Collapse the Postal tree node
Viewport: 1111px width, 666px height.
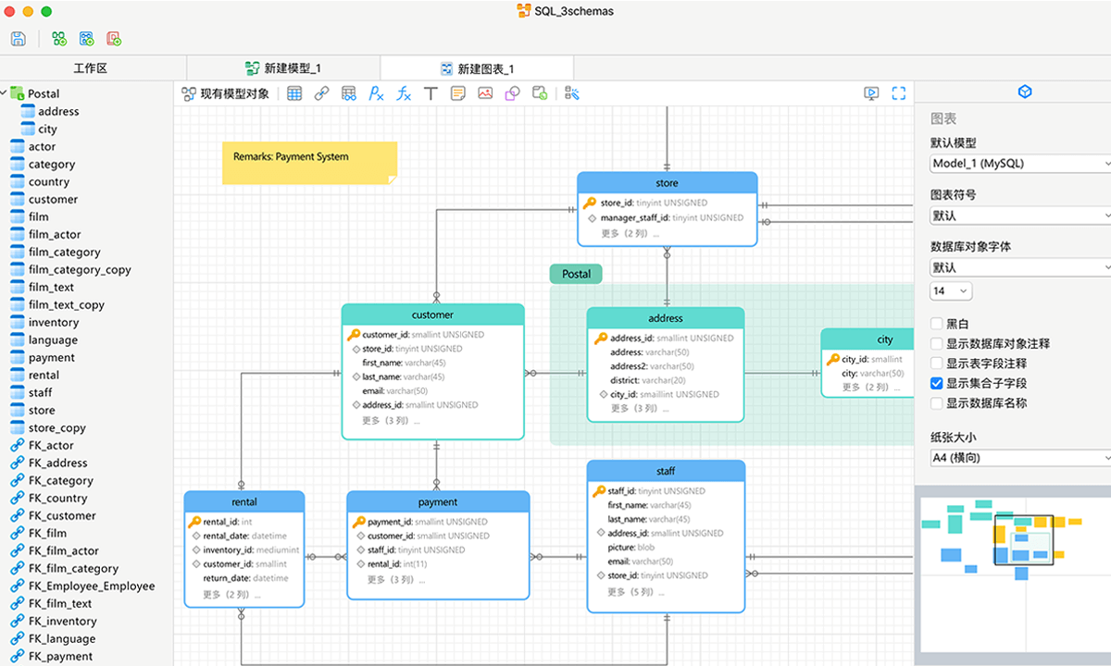pyautogui.click(x=4, y=93)
